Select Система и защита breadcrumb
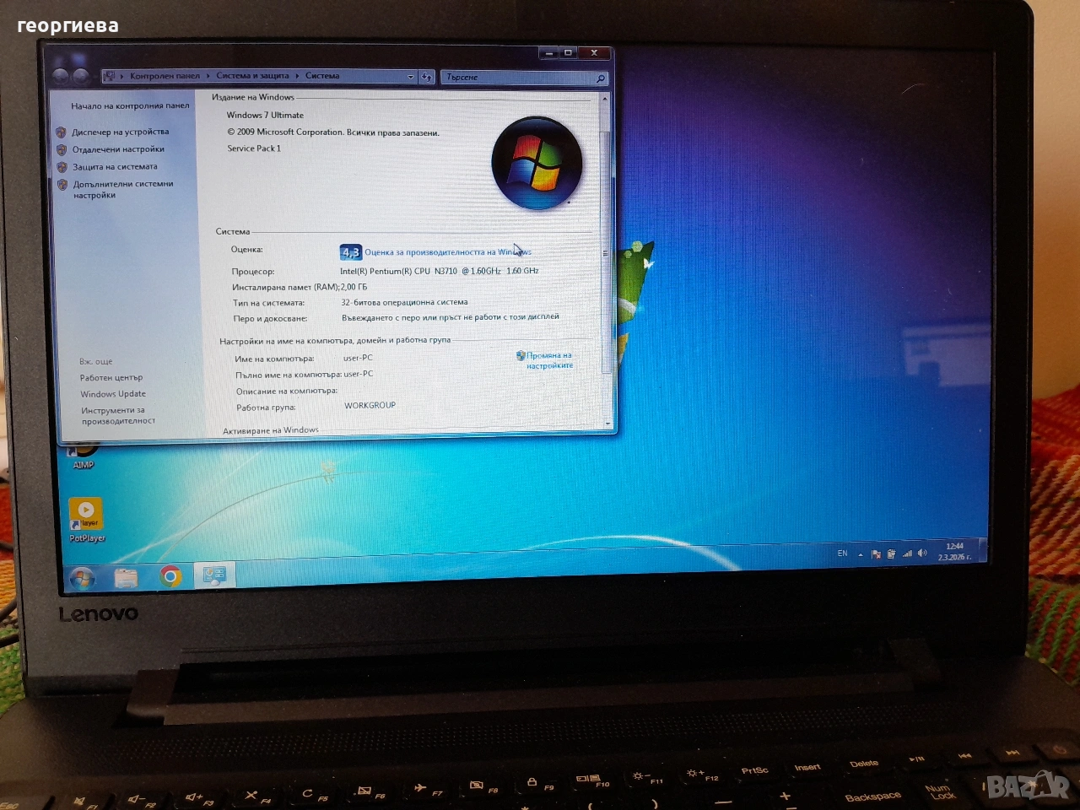Image resolution: width=1080 pixels, height=810 pixels. coord(252,76)
